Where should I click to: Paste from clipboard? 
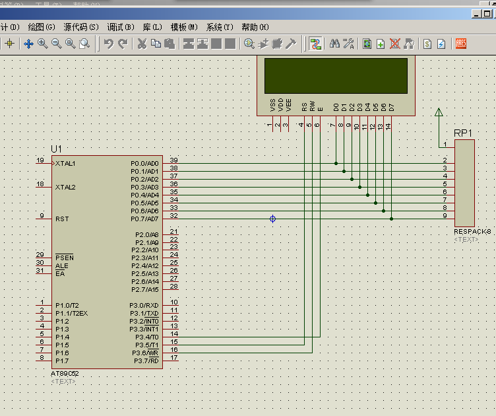(170, 44)
